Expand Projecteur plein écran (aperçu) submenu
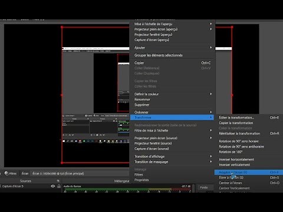This screenshot has width=283, height=212. pos(172,29)
